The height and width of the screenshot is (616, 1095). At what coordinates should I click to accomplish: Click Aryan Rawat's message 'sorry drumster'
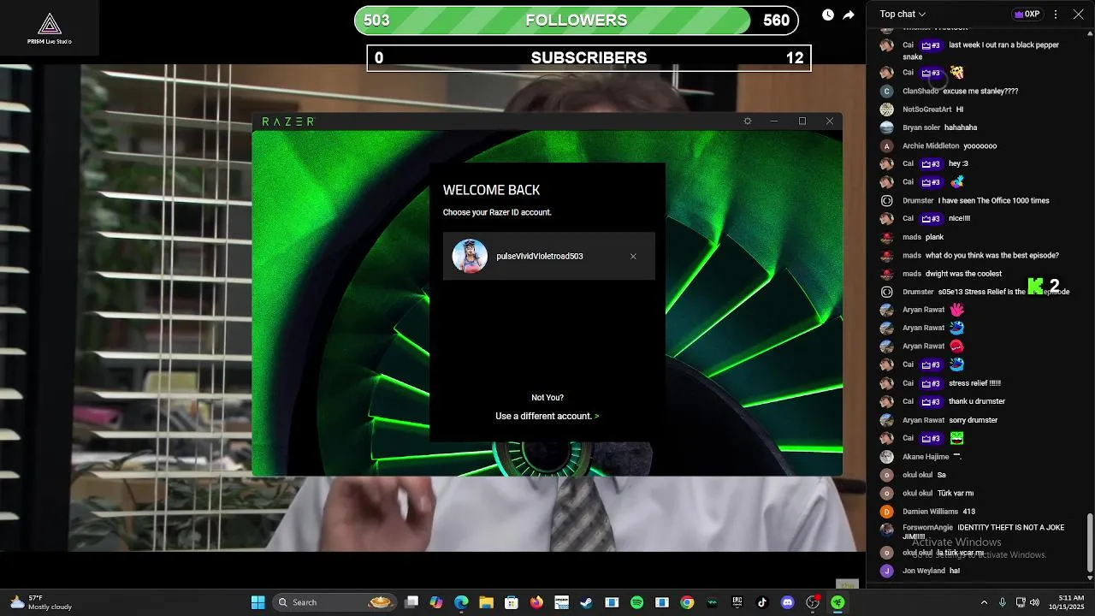coord(974,420)
